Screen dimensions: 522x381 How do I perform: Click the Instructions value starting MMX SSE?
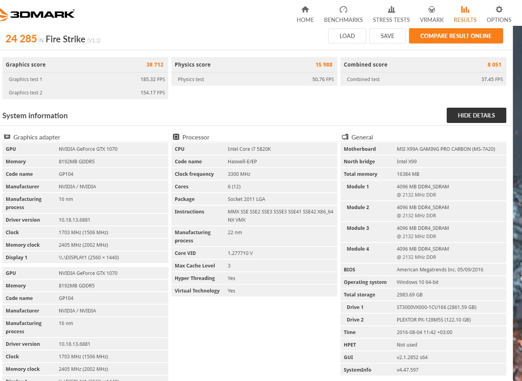[x=280, y=216]
